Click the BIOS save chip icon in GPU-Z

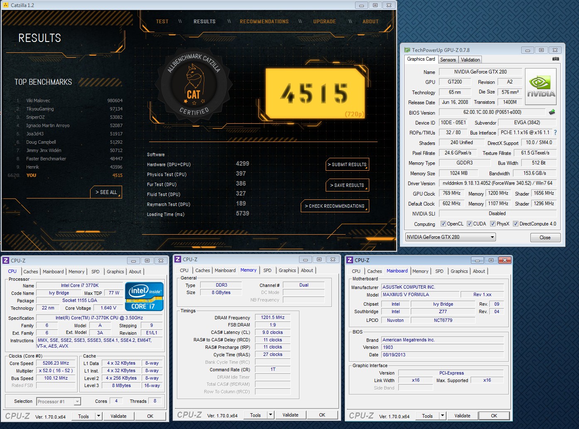click(x=552, y=112)
